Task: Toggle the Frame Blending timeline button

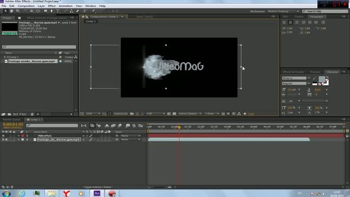Action: point(113,125)
